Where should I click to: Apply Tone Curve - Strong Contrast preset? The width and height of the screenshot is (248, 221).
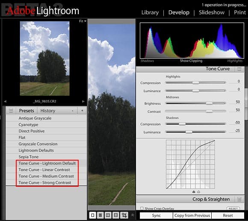46,182
